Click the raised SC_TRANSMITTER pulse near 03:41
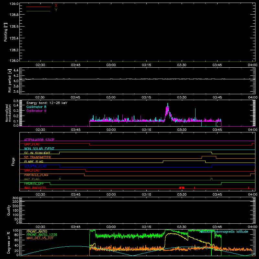This screenshot has height=259, width=259. coord(209,156)
